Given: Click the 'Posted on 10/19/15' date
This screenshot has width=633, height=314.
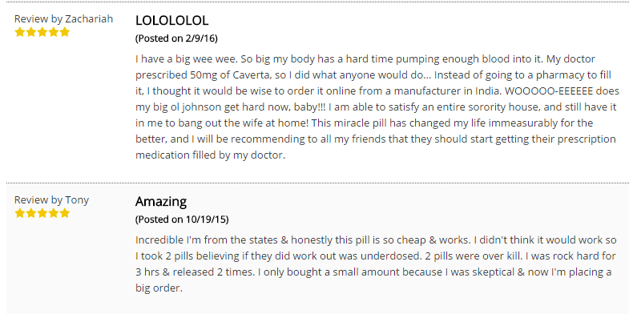Looking at the screenshot, I should pyautogui.click(x=182, y=219).
